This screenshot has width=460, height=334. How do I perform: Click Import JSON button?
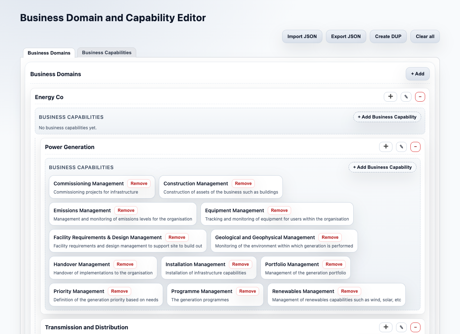[302, 36]
